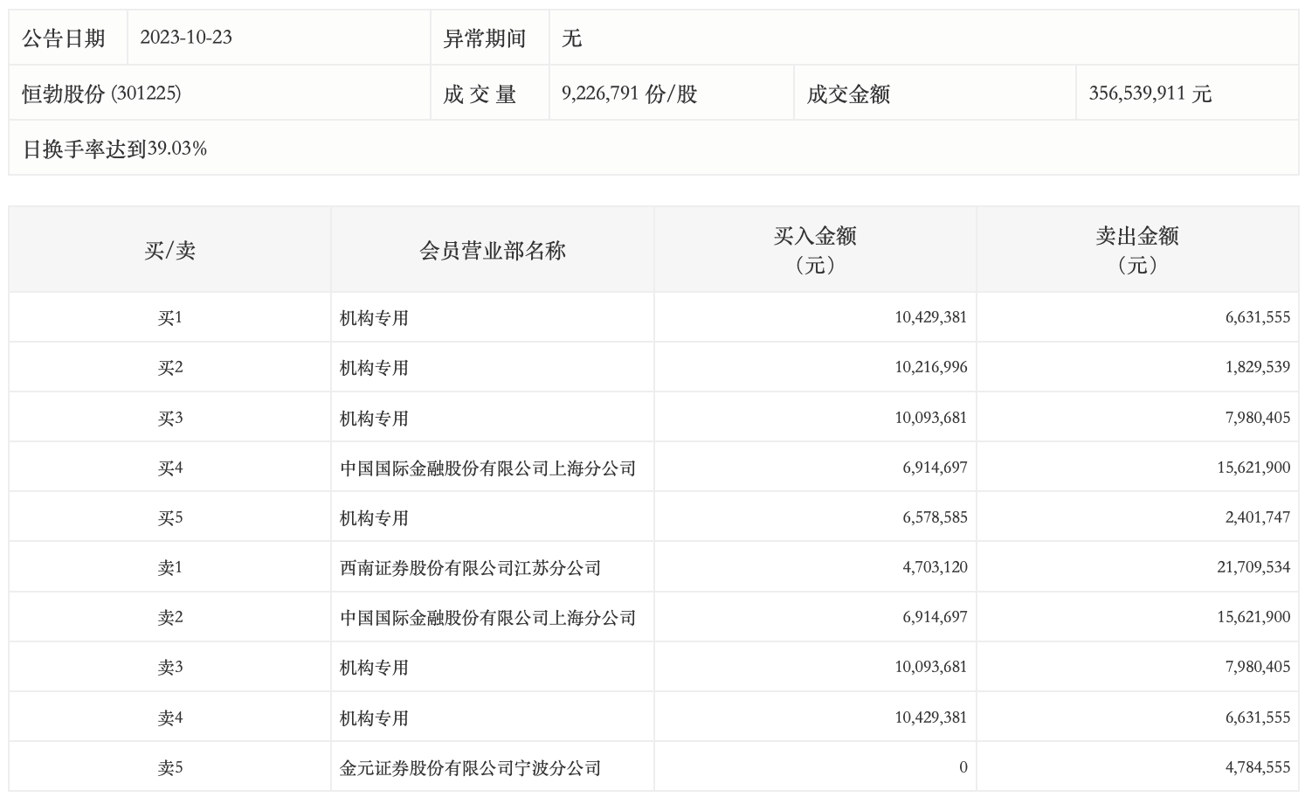Select the 买3 row label
The height and width of the screenshot is (804, 1305).
click(x=170, y=419)
